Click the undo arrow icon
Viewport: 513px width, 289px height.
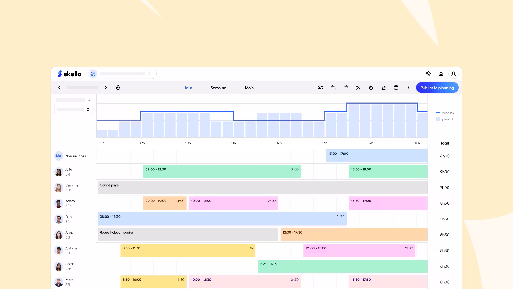[x=333, y=88]
